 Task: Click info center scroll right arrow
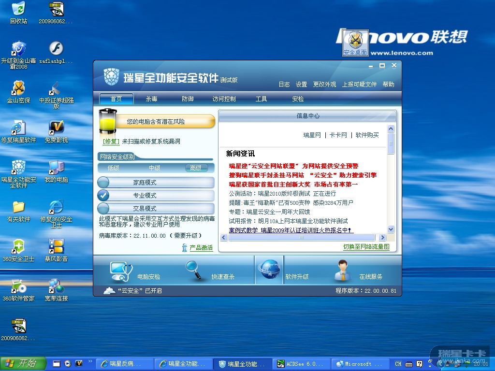pos(383,237)
